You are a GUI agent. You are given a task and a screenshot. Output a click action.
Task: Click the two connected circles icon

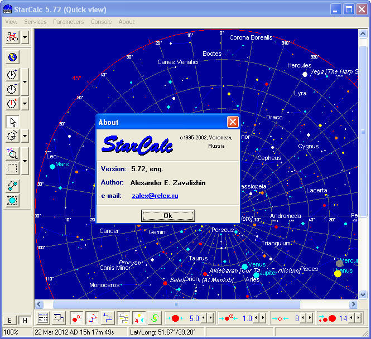pyautogui.click(x=12, y=186)
